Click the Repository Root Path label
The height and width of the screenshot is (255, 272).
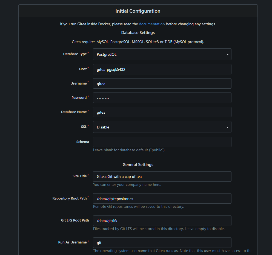click(x=70, y=198)
